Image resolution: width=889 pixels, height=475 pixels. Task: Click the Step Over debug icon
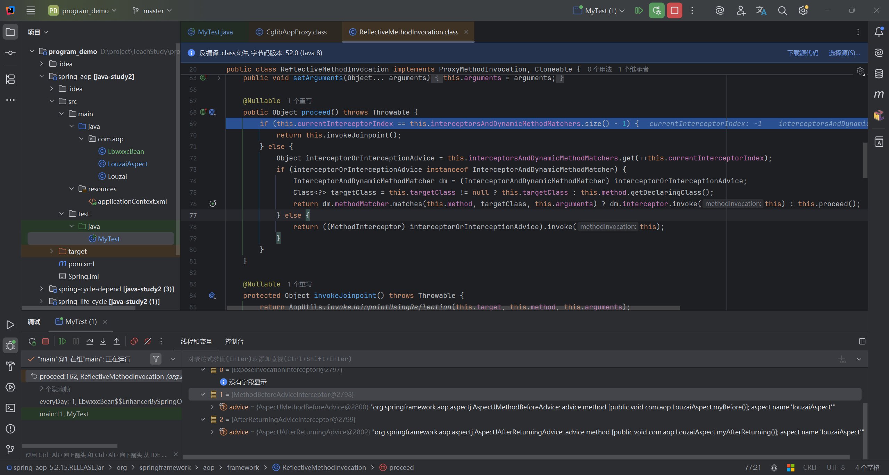(x=90, y=342)
